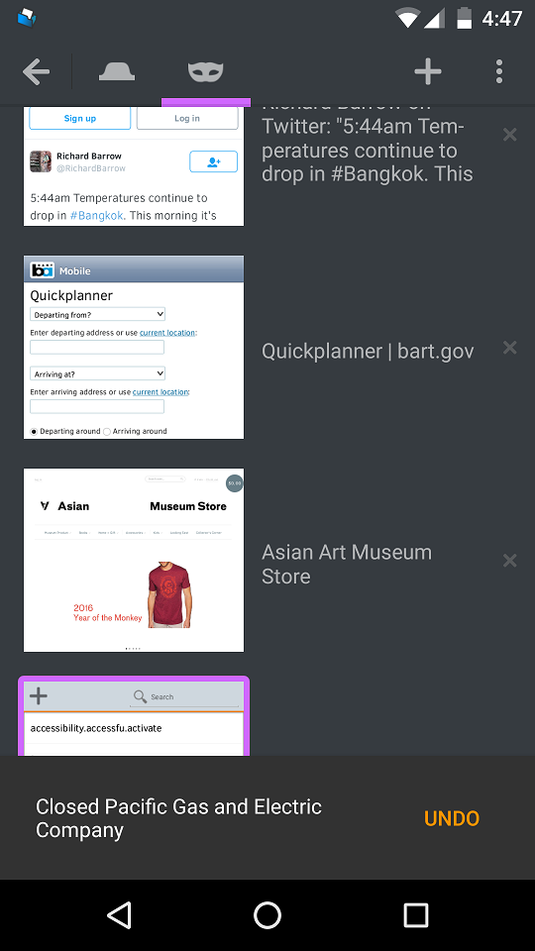Switch to normal tabs hat icon
This screenshot has width=535, height=951.
[117, 71]
